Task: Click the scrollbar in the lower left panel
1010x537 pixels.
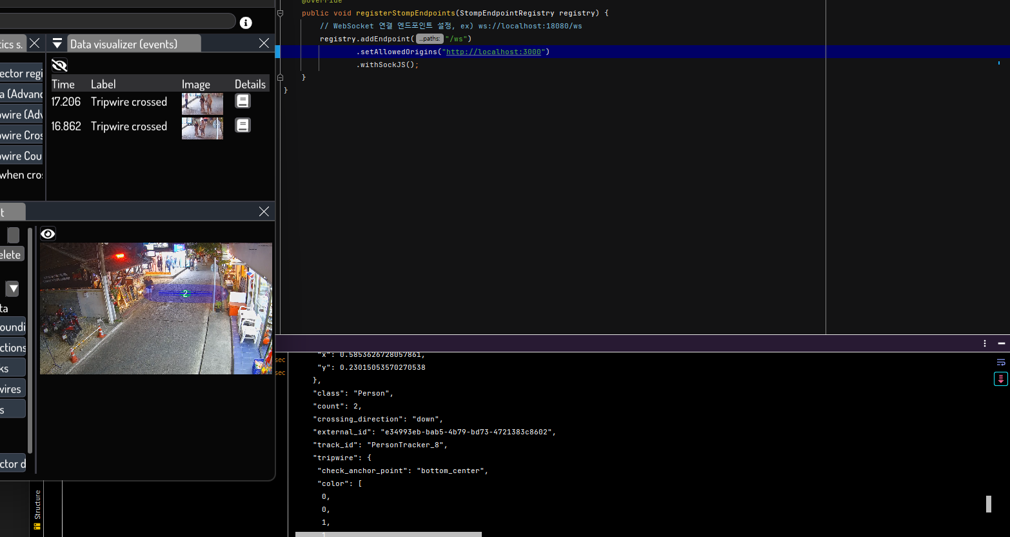Action: click(x=30, y=341)
